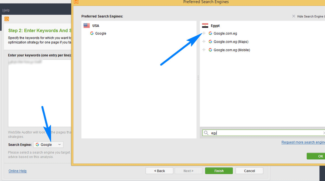Click the Google logo beside Google.com.eg (Mobile)
Image resolution: width=325 pixels, height=181 pixels.
pyautogui.click(x=210, y=50)
